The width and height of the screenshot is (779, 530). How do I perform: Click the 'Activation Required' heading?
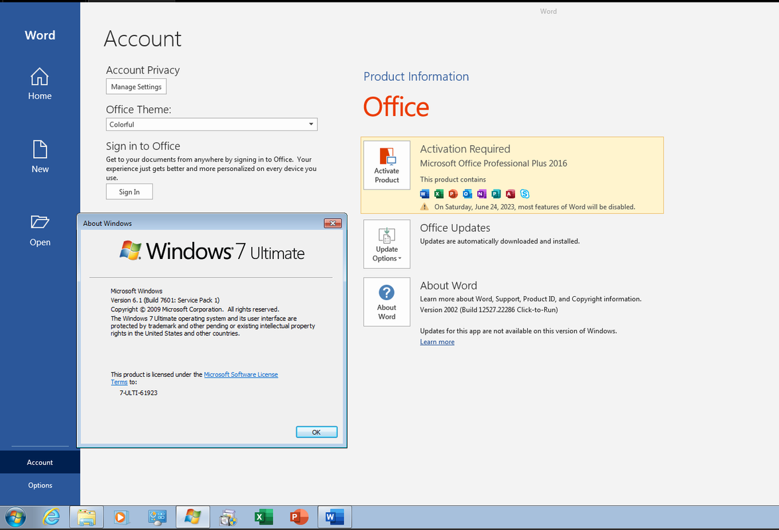465,149
